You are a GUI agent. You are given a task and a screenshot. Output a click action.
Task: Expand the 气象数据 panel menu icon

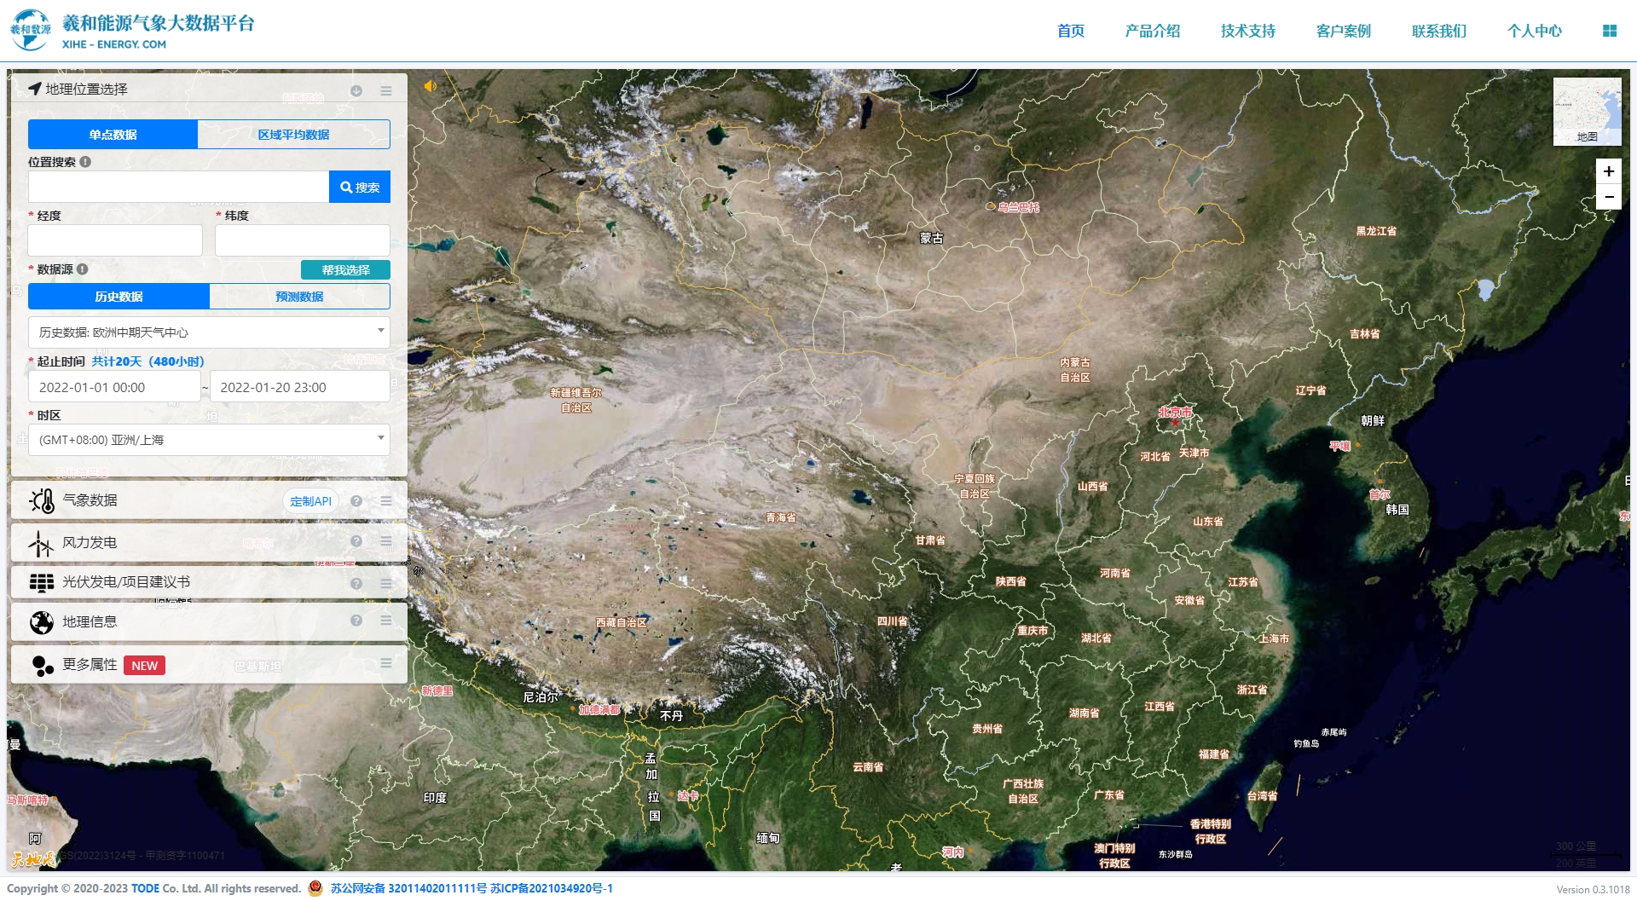(386, 501)
